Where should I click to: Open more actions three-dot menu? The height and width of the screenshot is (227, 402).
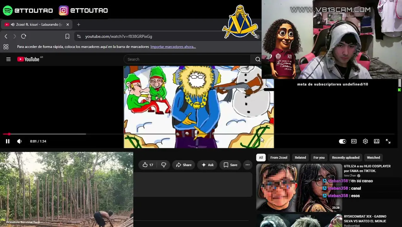click(248, 165)
